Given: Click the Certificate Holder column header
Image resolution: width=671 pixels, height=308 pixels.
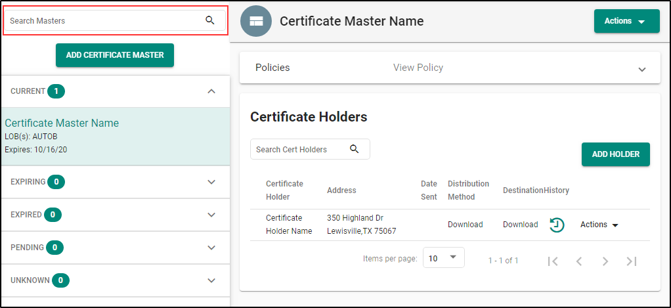Looking at the screenshot, I should coord(284,190).
